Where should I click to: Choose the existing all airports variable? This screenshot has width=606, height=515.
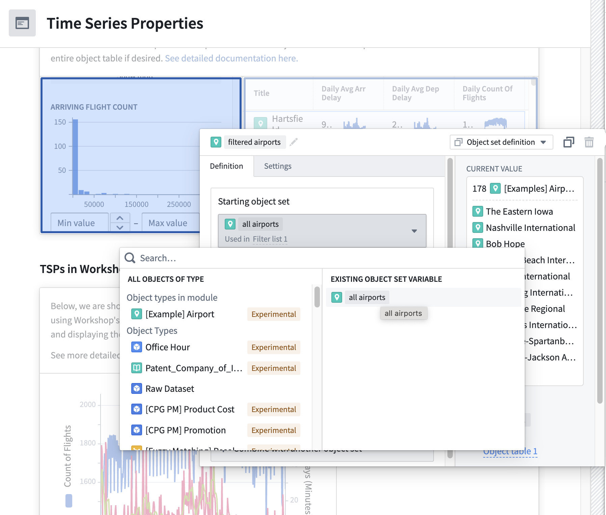click(367, 297)
